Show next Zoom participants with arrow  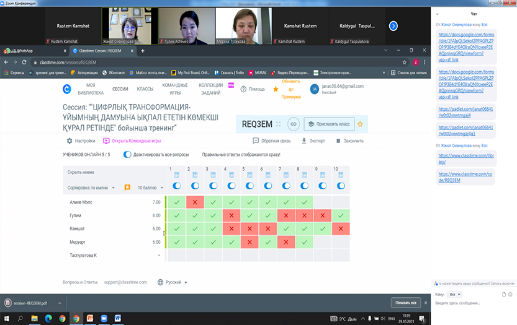tap(393, 26)
